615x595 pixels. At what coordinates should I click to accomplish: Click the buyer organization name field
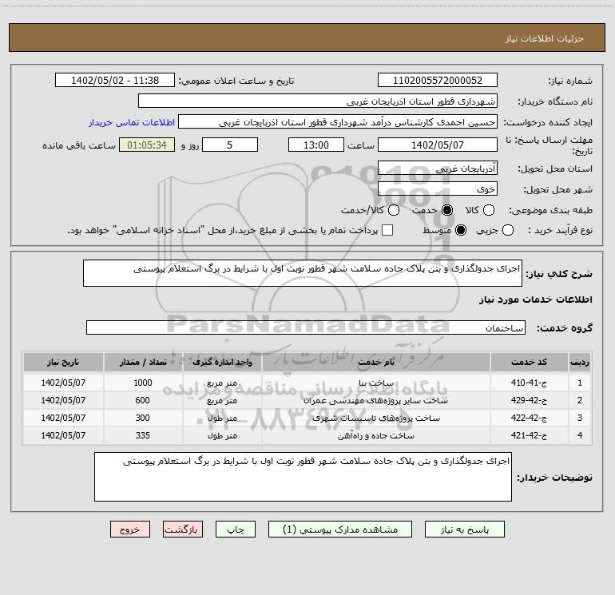318,101
